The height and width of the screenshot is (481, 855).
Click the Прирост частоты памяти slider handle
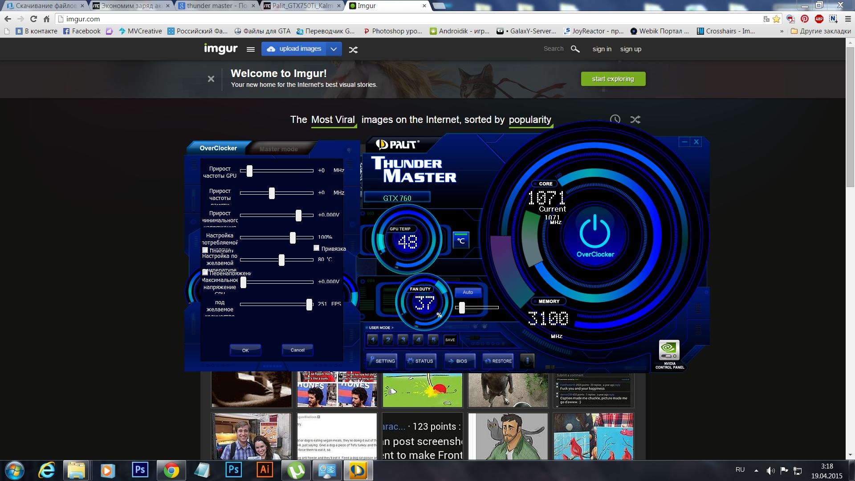pos(272,193)
